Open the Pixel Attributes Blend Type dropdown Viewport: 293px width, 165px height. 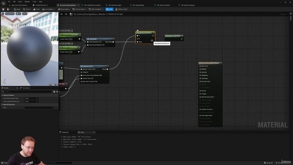[32, 98]
